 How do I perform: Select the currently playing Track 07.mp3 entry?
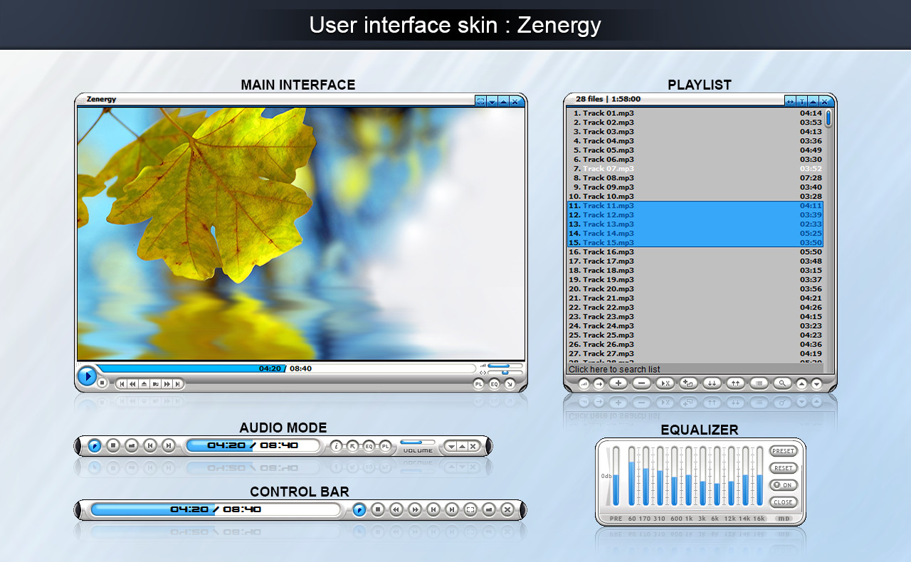pos(612,169)
